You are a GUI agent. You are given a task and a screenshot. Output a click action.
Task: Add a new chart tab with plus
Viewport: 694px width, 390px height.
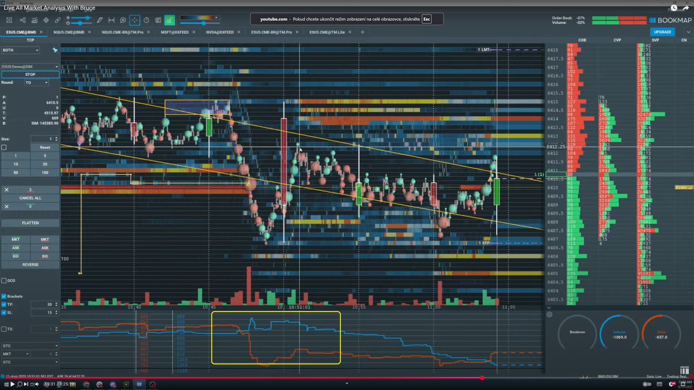tap(363, 32)
